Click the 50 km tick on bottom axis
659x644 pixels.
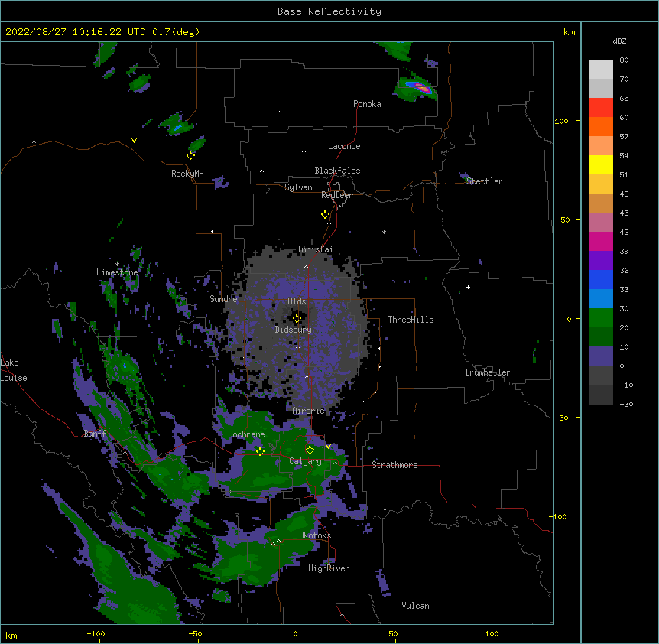point(393,634)
